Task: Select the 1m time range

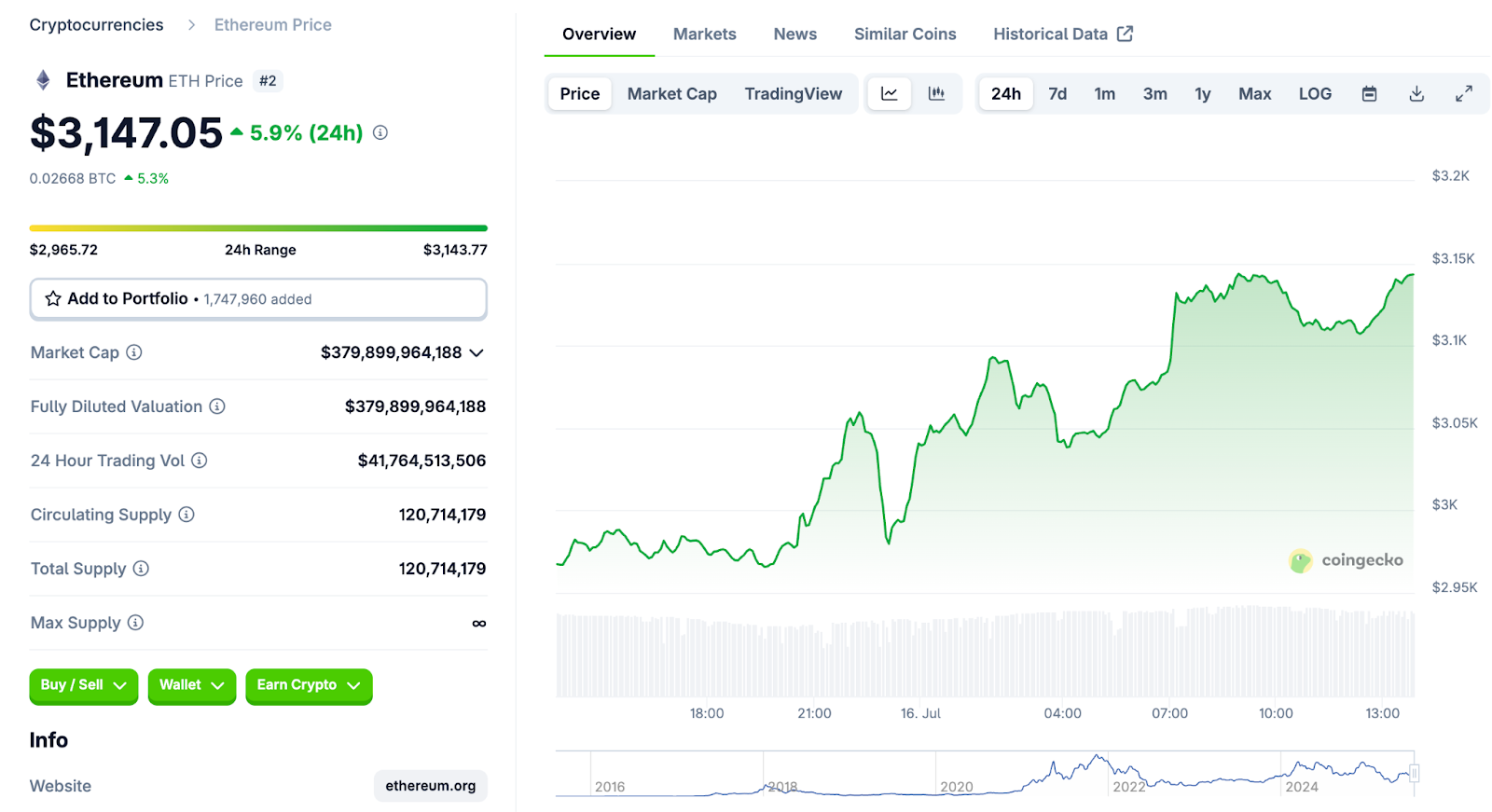Action: coord(1105,93)
